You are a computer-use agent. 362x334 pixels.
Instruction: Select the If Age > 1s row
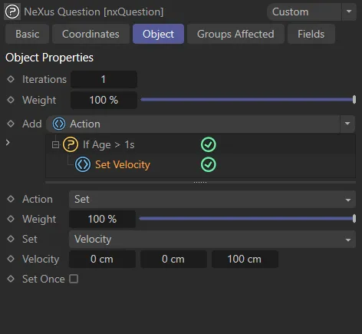click(200, 144)
